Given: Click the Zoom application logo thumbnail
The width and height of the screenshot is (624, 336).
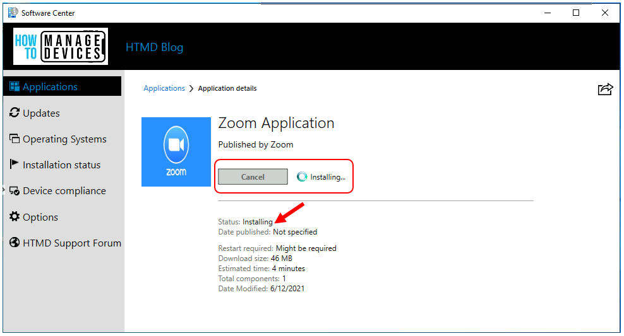Looking at the screenshot, I should [176, 152].
